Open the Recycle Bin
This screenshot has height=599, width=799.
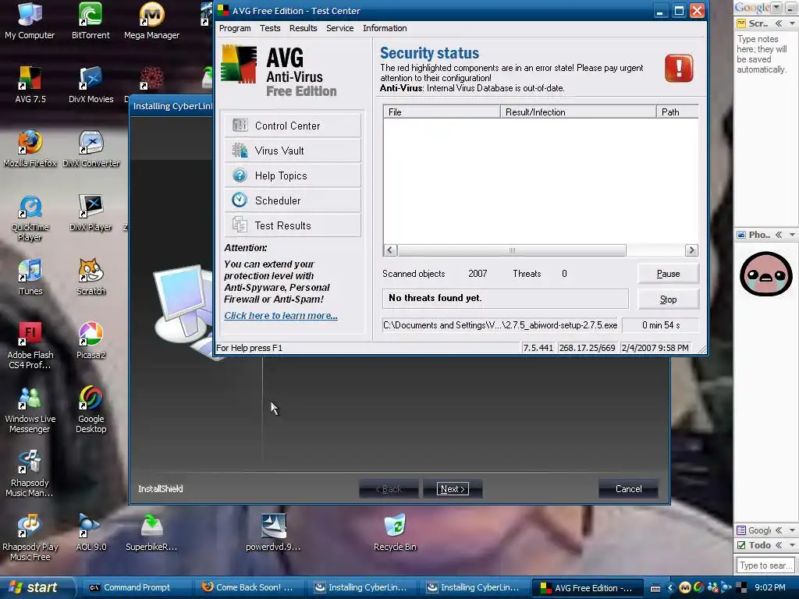click(395, 533)
